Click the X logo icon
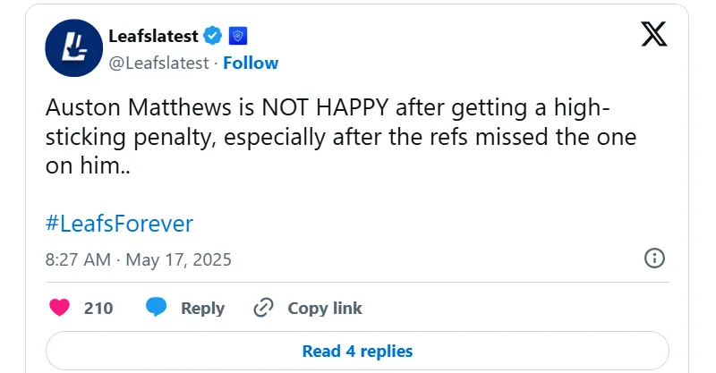The width and height of the screenshot is (716, 373). pos(654,34)
